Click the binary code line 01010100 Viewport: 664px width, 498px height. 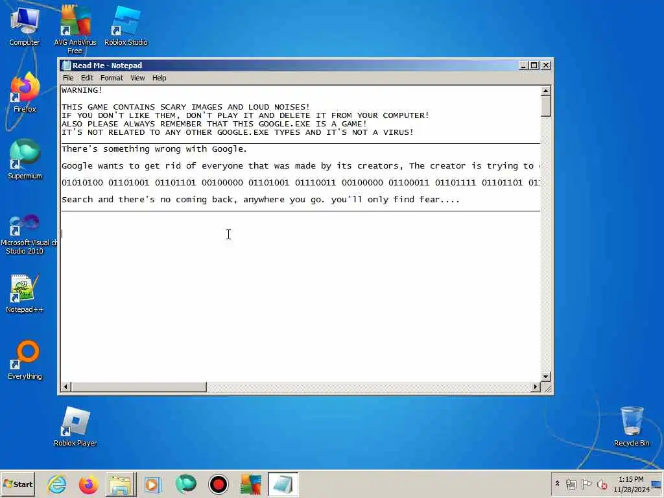point(301,183)
